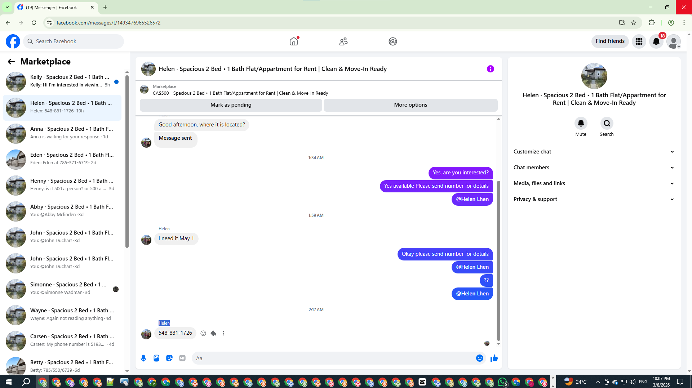The width and height of the screenshot is (692, 388).
Task: Open the Chrome three-dot menu
Action: tap(684, 23)
